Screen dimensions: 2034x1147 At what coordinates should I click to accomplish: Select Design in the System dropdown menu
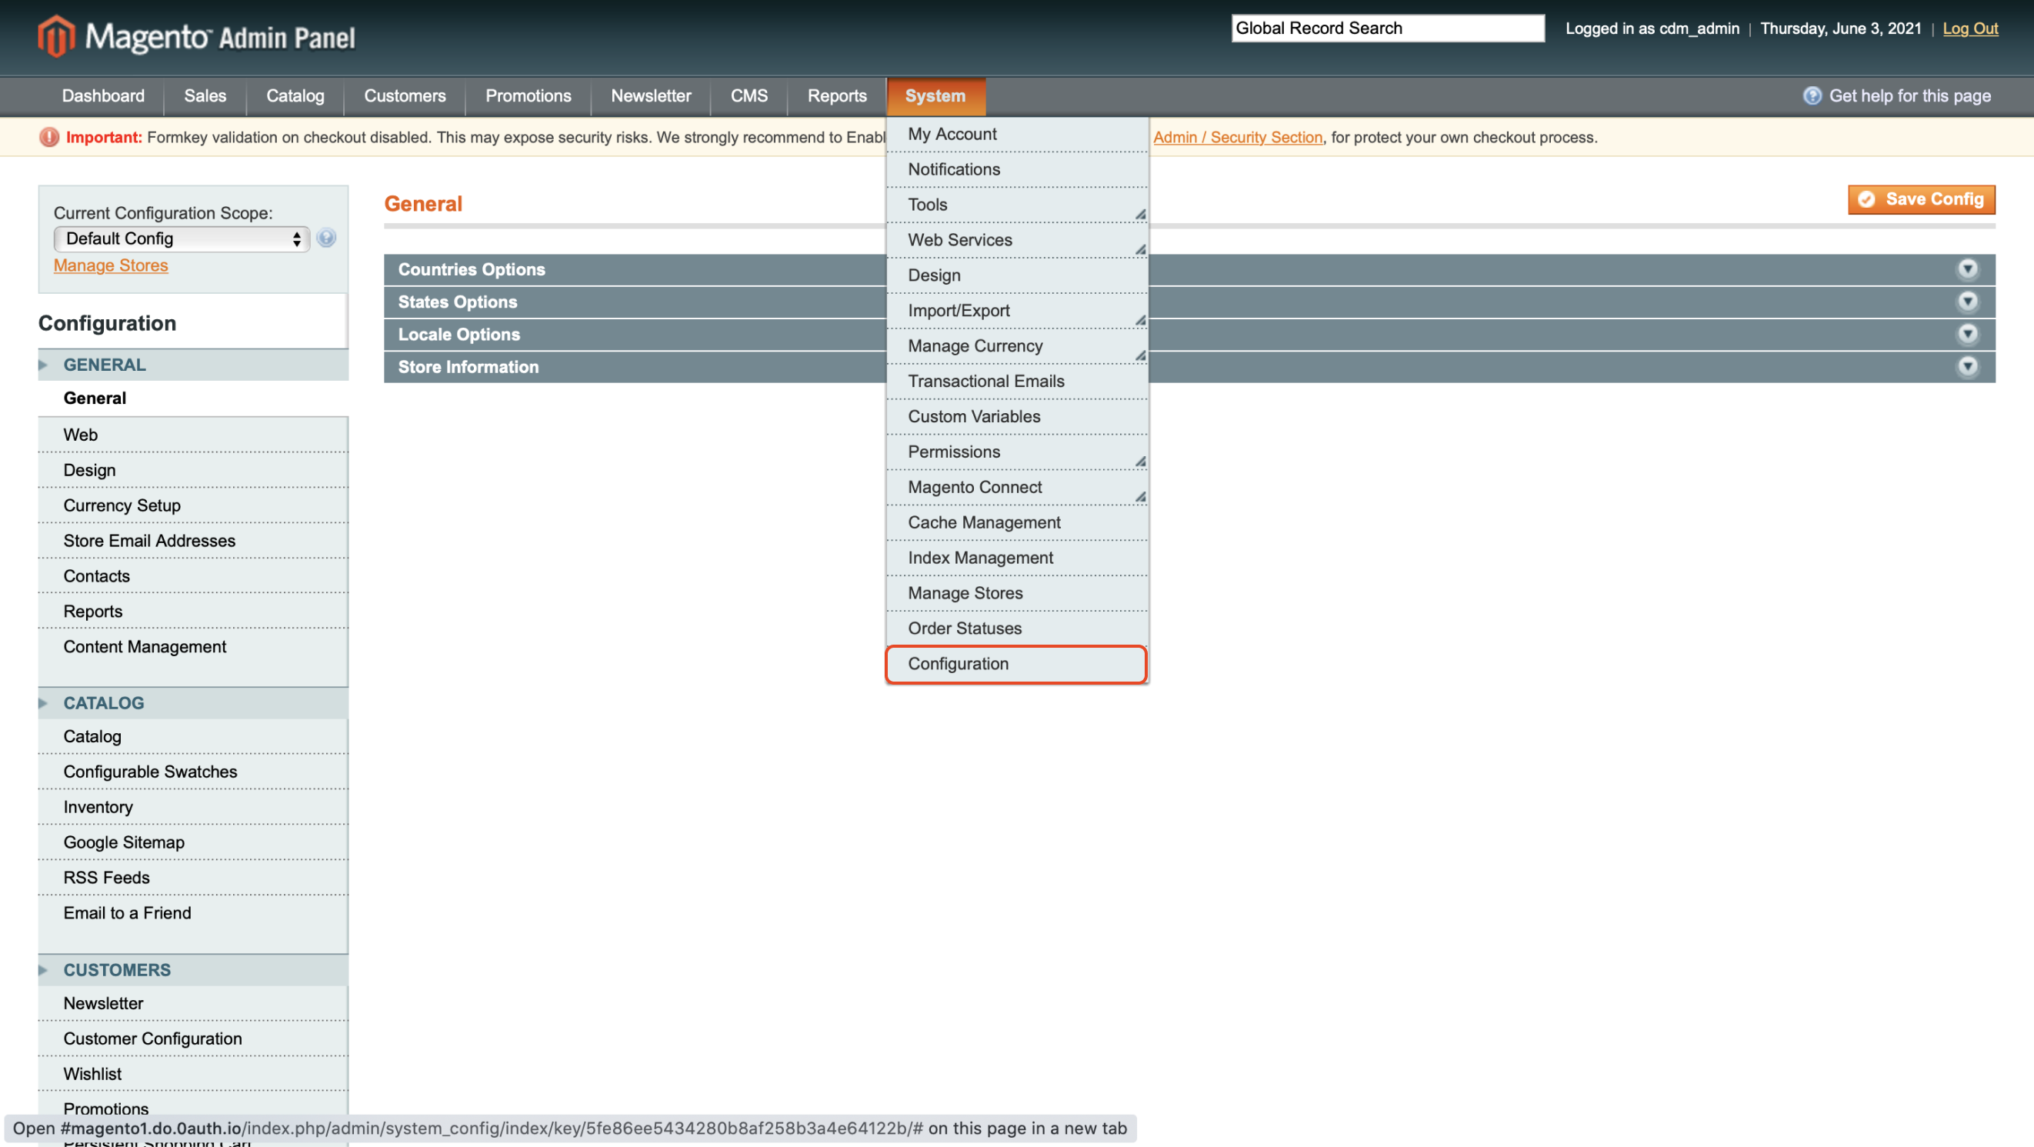tap(1016, 275)
